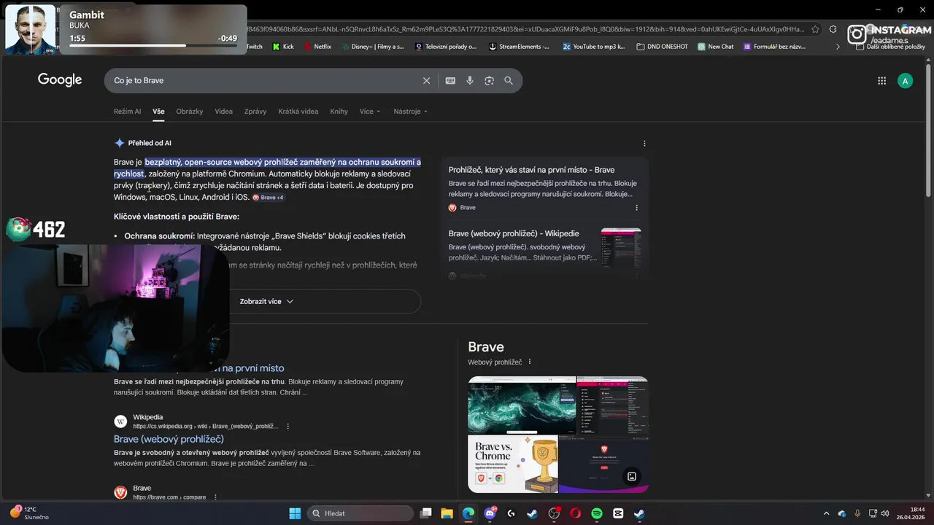Viewport: 934px width, 525px height.
Task: Open options for Brave source card
Action: click(636, 208)
